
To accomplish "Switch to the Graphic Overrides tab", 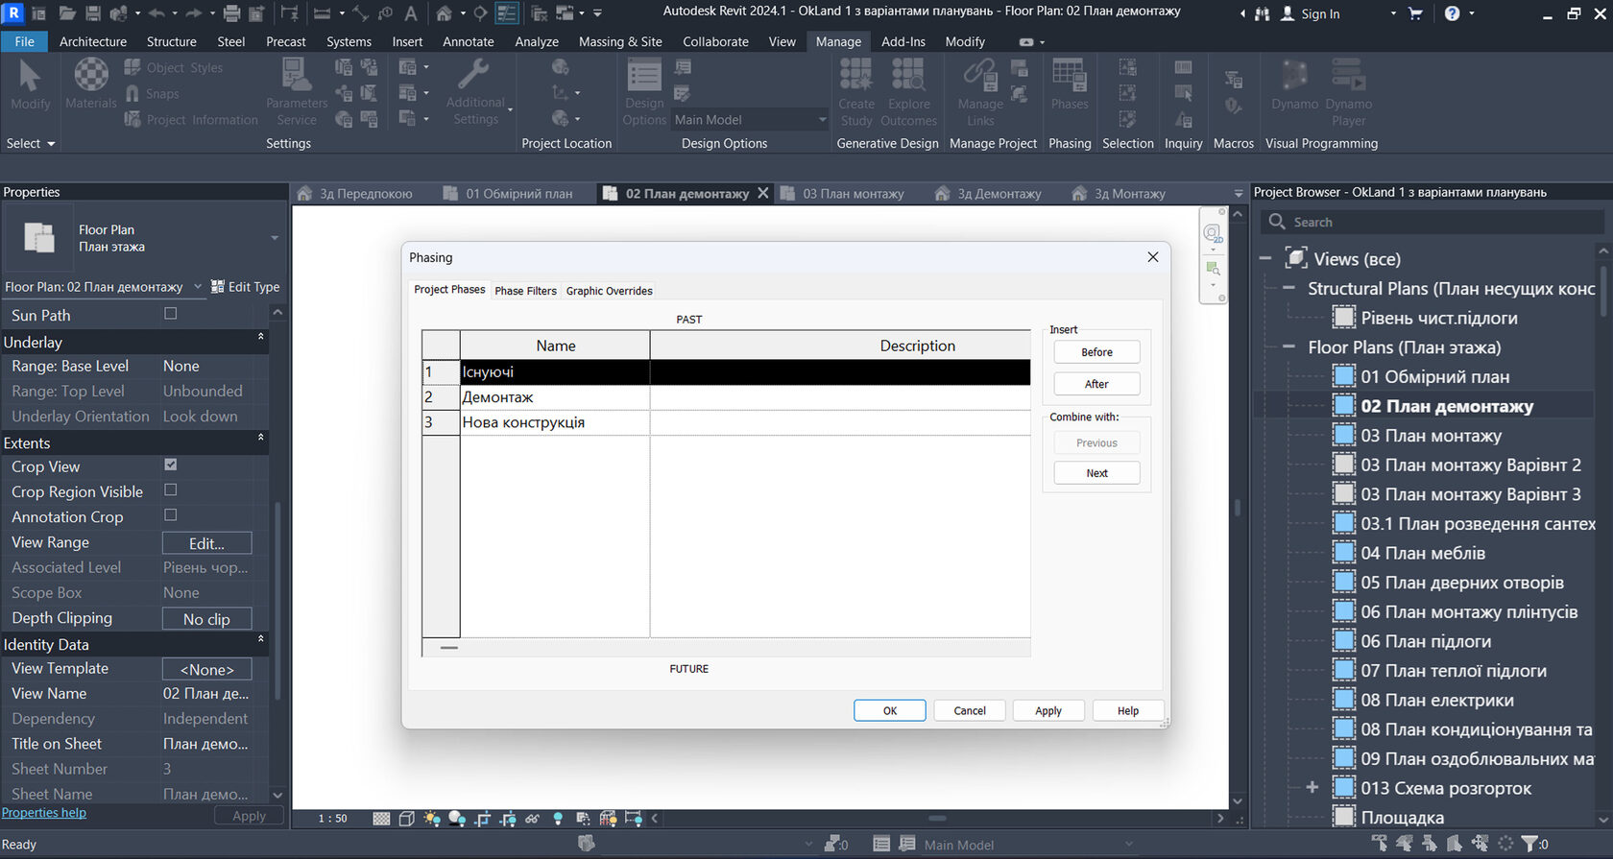I will pos(609,291).
